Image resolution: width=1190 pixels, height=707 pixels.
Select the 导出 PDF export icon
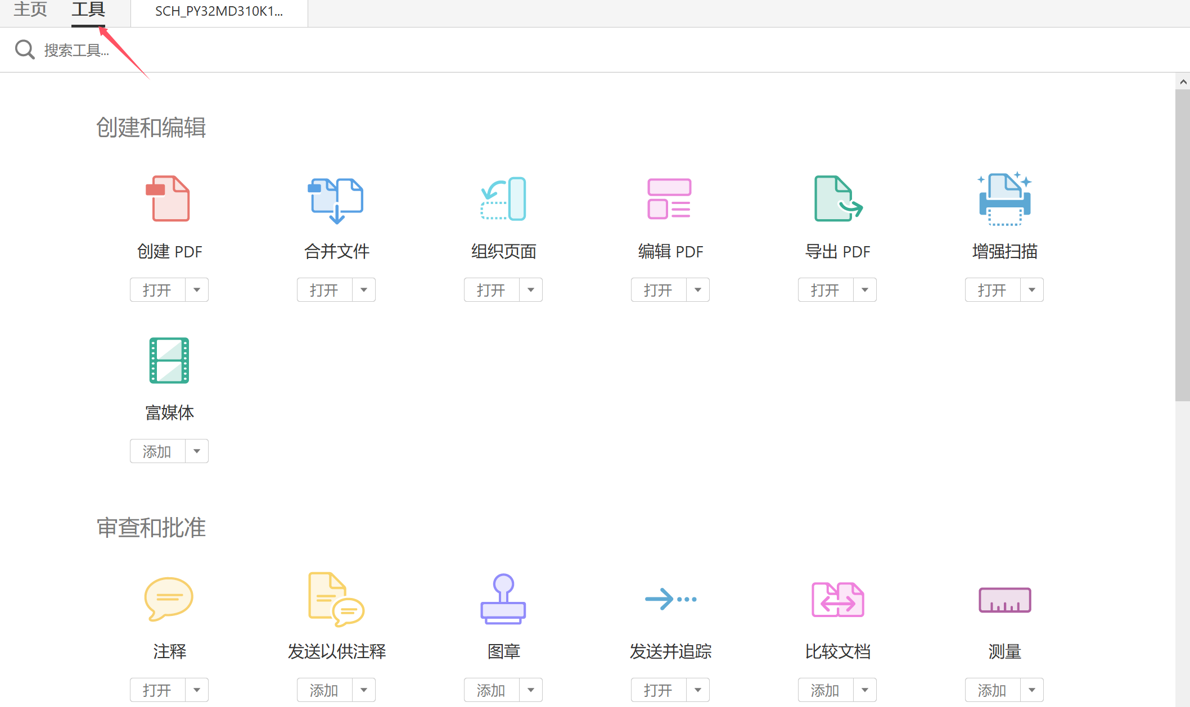click(x=837, y=199)
